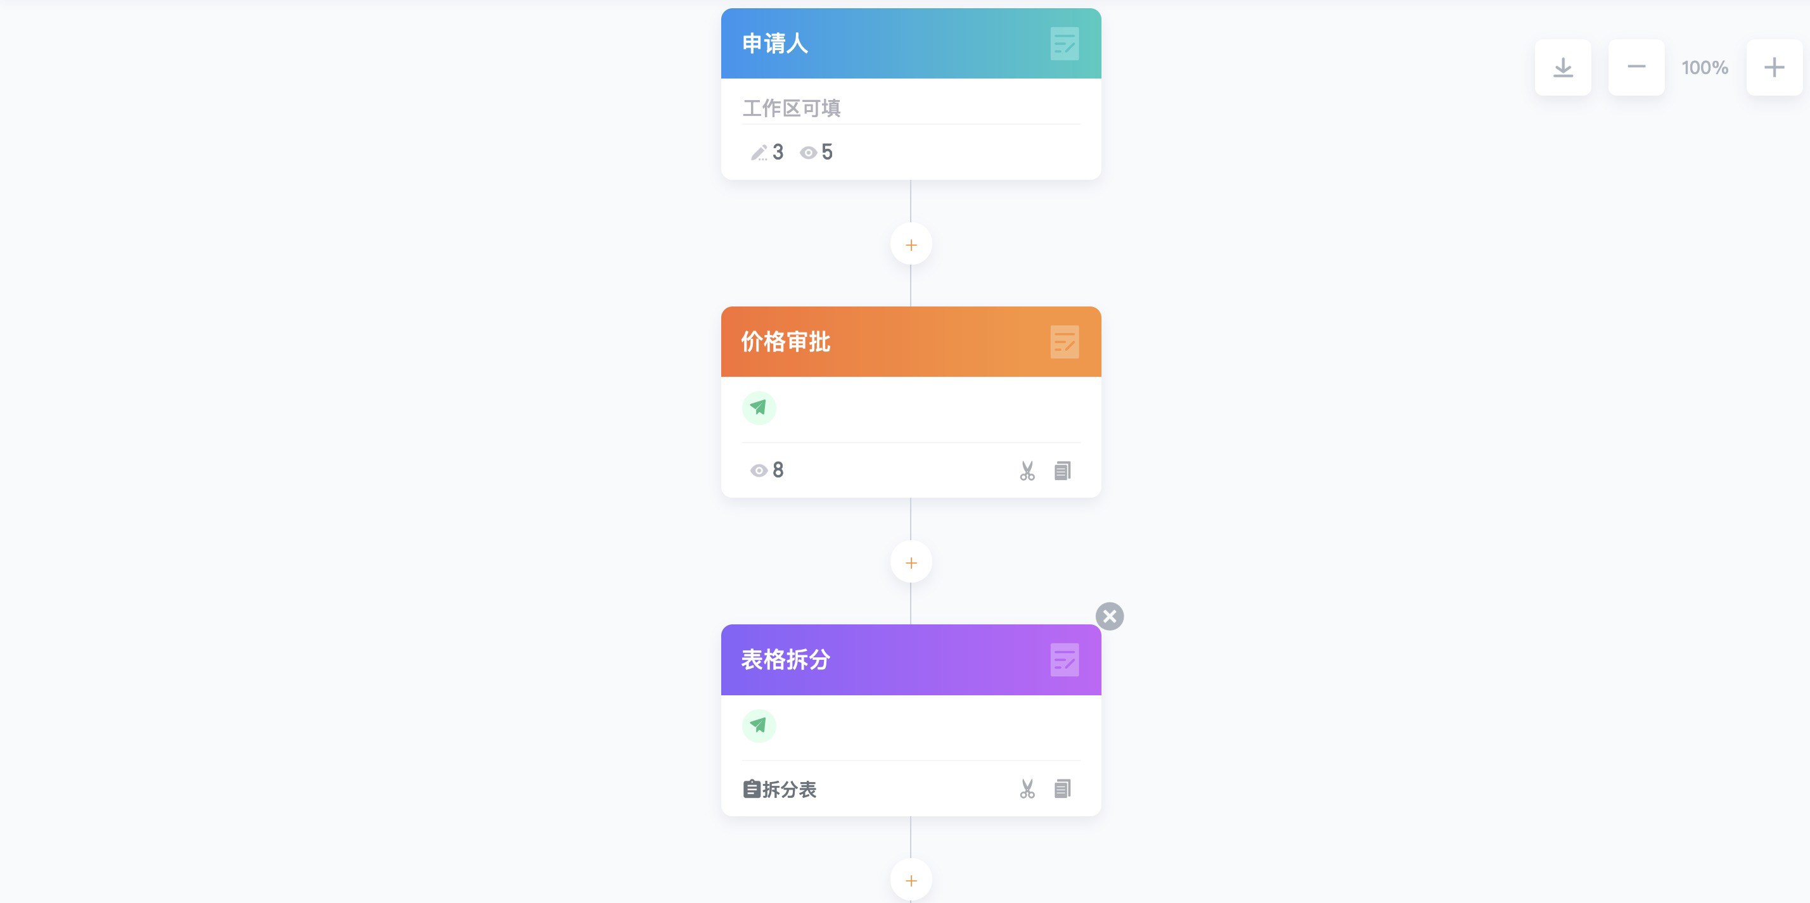Click the paper plane icon in 表格拆分
This screenshot has height=903, width=1810.
pyautogui.click(x=759, y=726)
